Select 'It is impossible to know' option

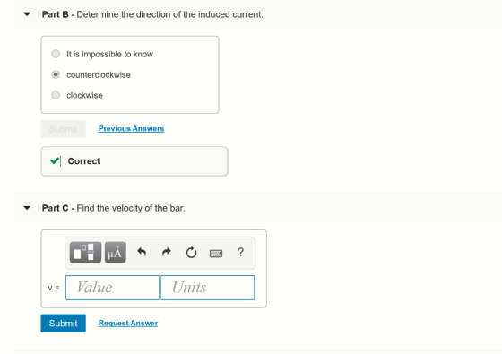coord(56,54)
